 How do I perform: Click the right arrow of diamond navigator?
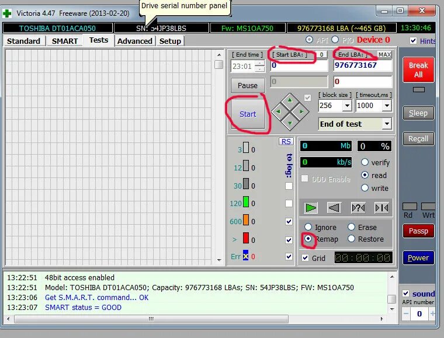point(301,111)
